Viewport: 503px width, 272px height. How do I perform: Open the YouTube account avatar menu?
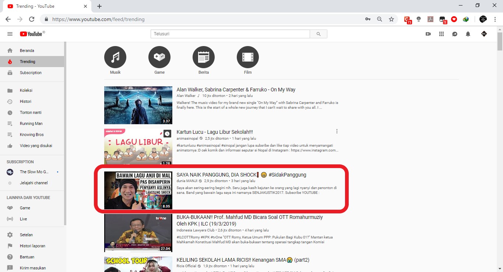(484, 34)
